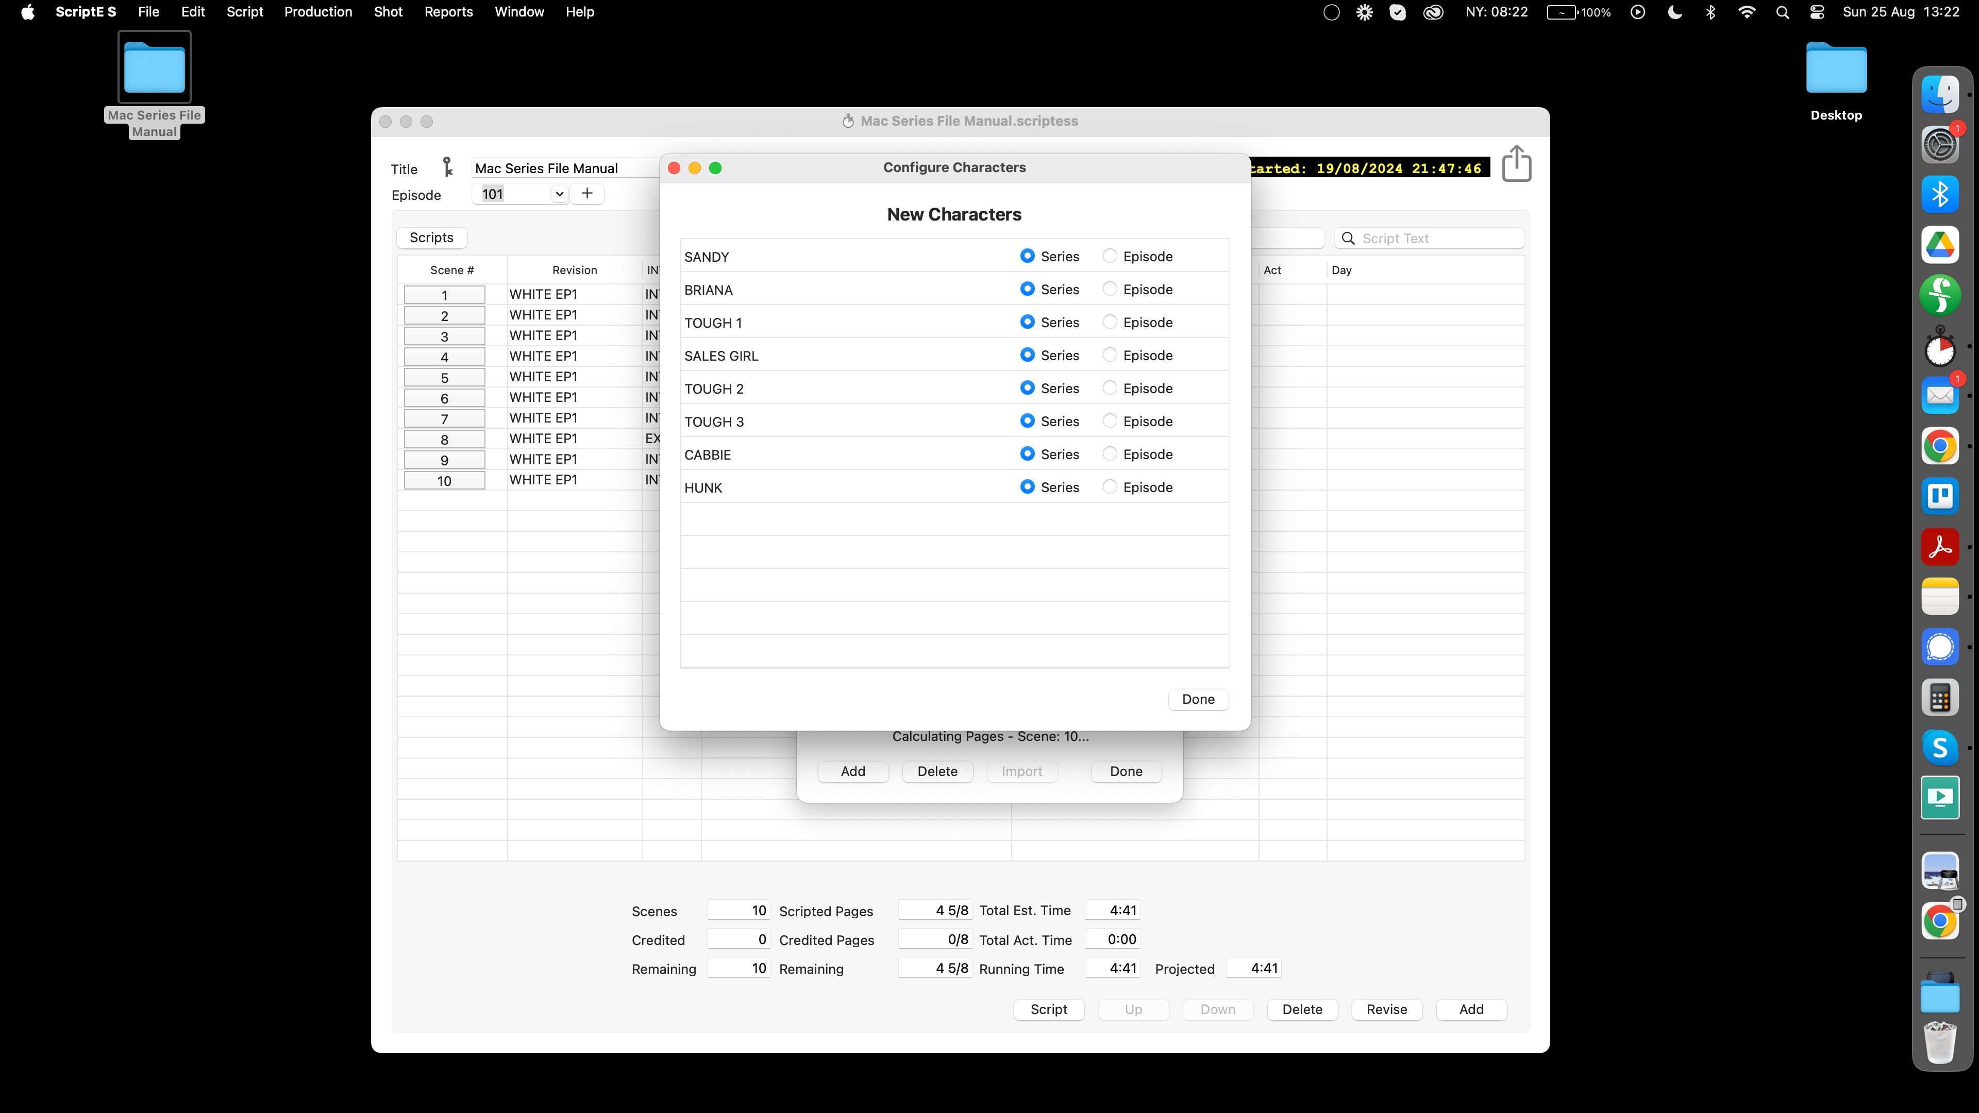This screenshot has height=1113, width=1979.
Task: Set HUNK to Episode character
Action: tap(1110, 487)
